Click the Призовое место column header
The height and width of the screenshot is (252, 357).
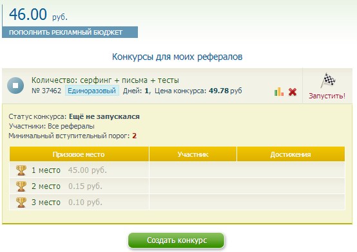pyautogui.click(x=79, y=154)
